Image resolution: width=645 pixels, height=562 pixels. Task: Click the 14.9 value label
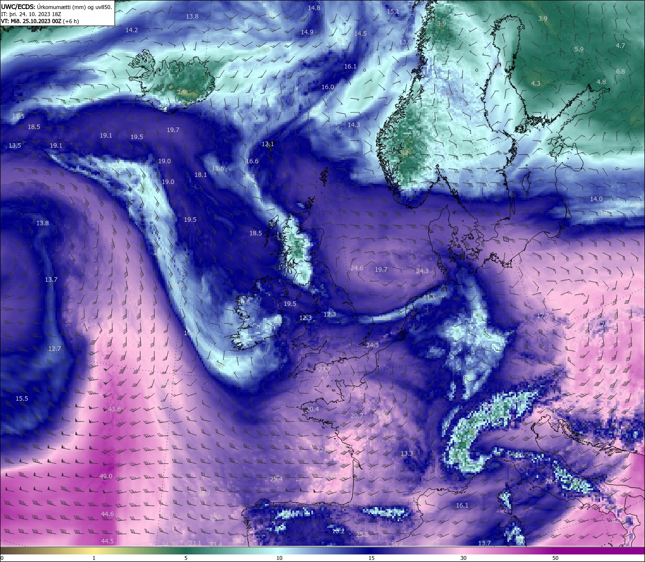tap(307, 32)
